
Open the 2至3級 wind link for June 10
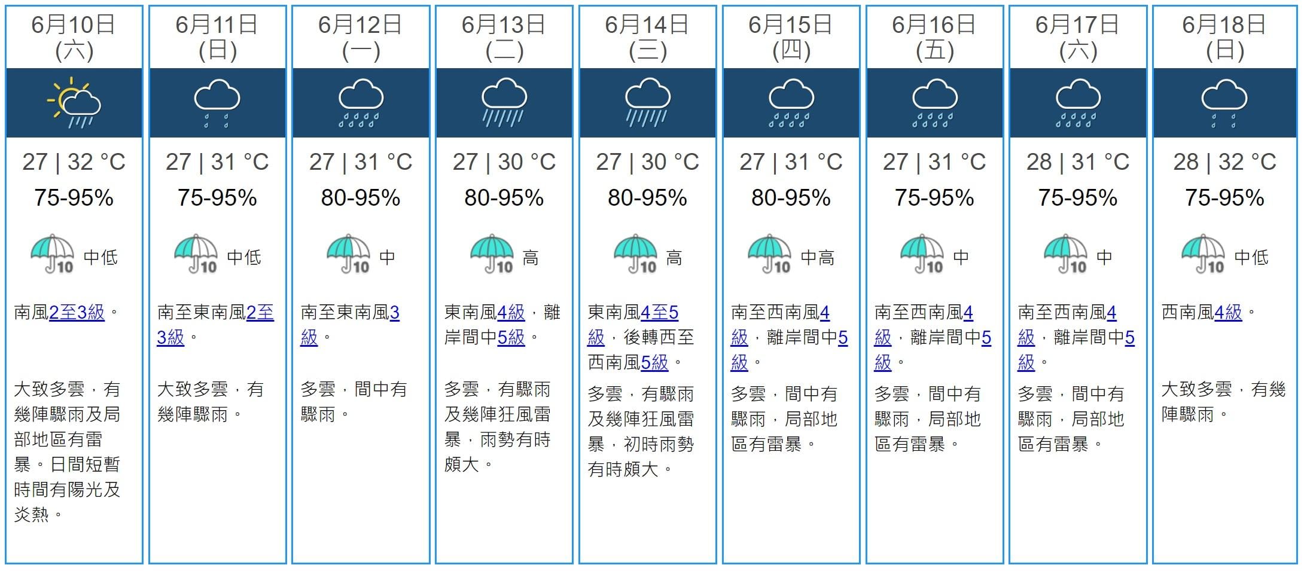click(77, 312)
